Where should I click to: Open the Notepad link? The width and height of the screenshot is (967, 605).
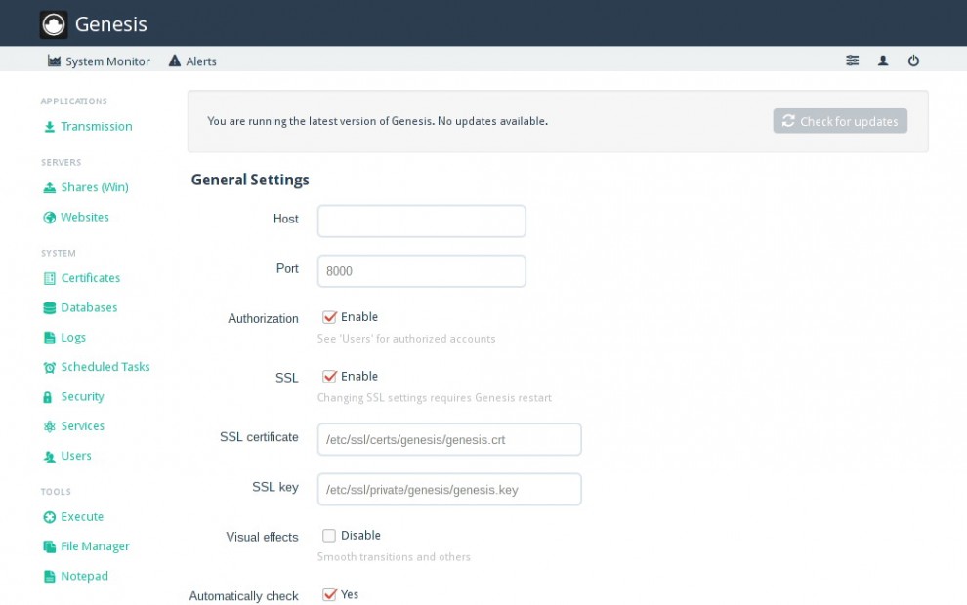(76, 576)
